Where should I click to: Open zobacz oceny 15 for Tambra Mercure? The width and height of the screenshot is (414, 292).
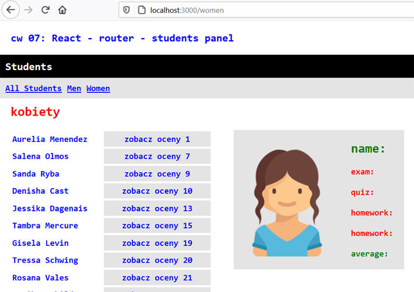tap(157, 226)
